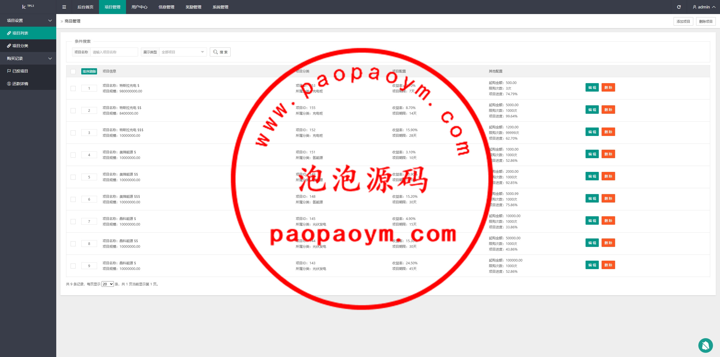Viewport: 720px width, 357px height.
Task: Click the 删除项目 button
Action: point(706,21)
